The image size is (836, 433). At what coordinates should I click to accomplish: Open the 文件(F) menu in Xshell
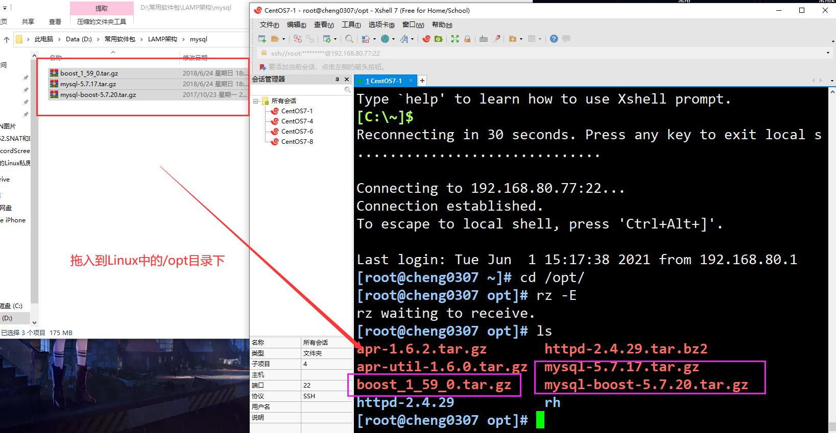point(269,24)
